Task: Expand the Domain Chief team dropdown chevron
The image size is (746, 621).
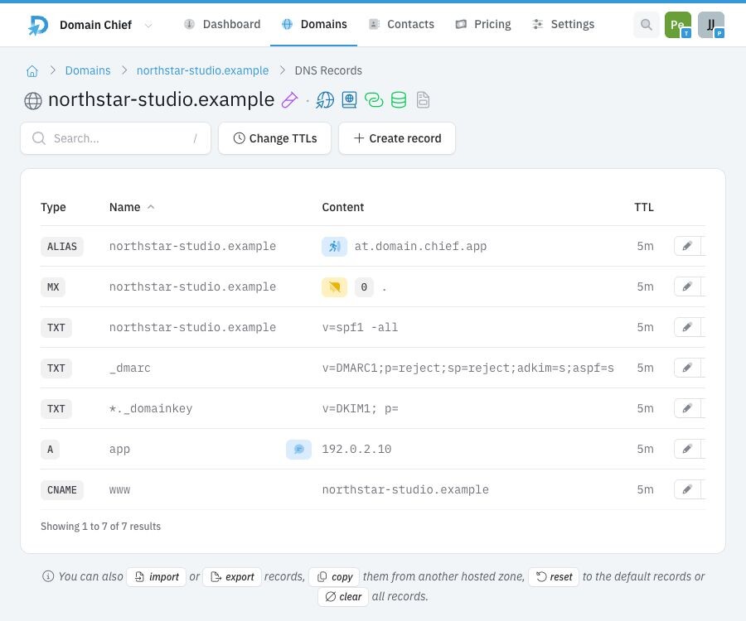Action: coord(148,25)
